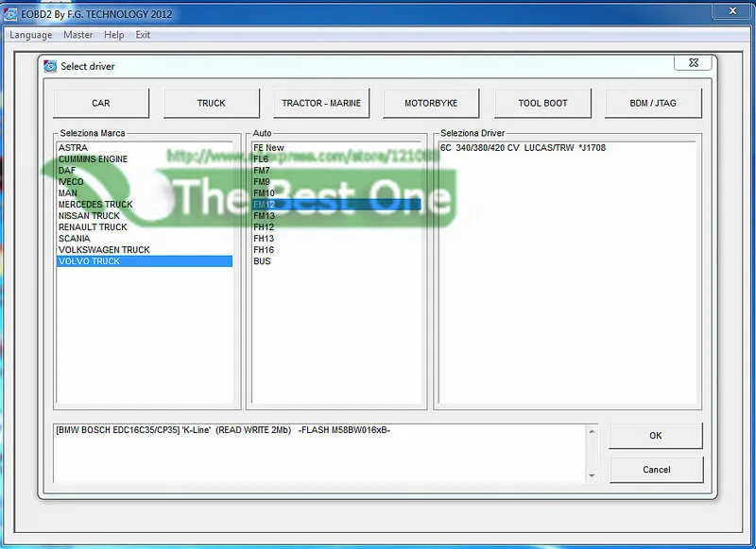Select MERCEDES TRUCK brand
Screen dimensions: 756x549
145,205
